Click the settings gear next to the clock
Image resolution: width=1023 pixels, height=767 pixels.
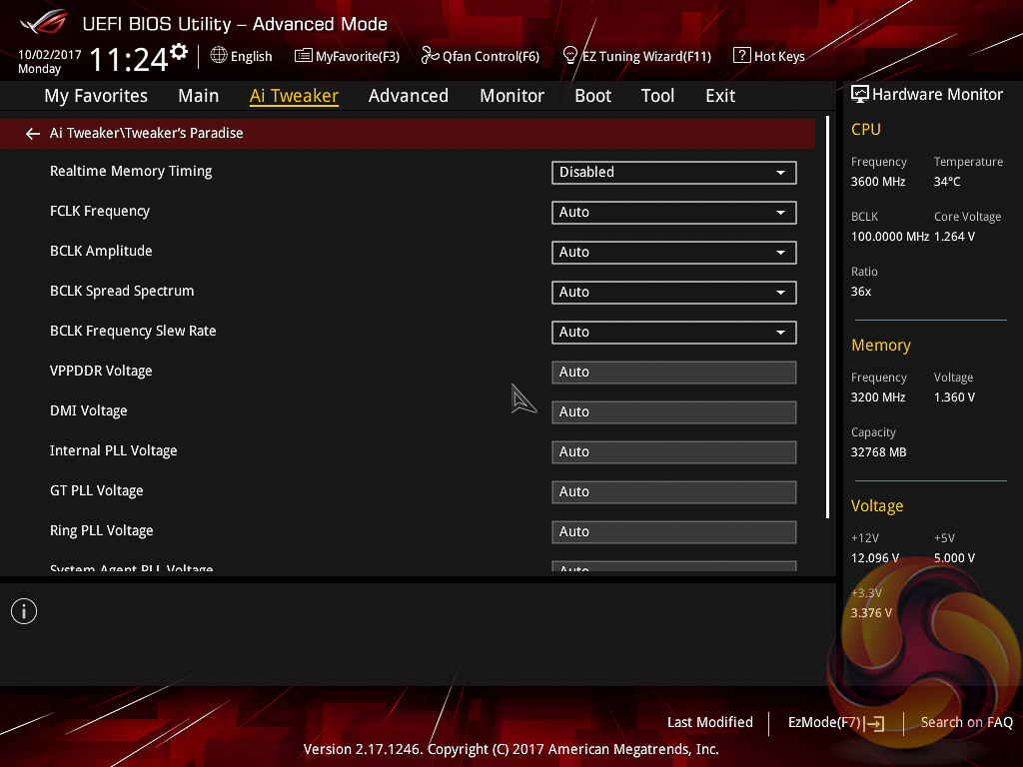pyautogui.click(x=179, y=52)
